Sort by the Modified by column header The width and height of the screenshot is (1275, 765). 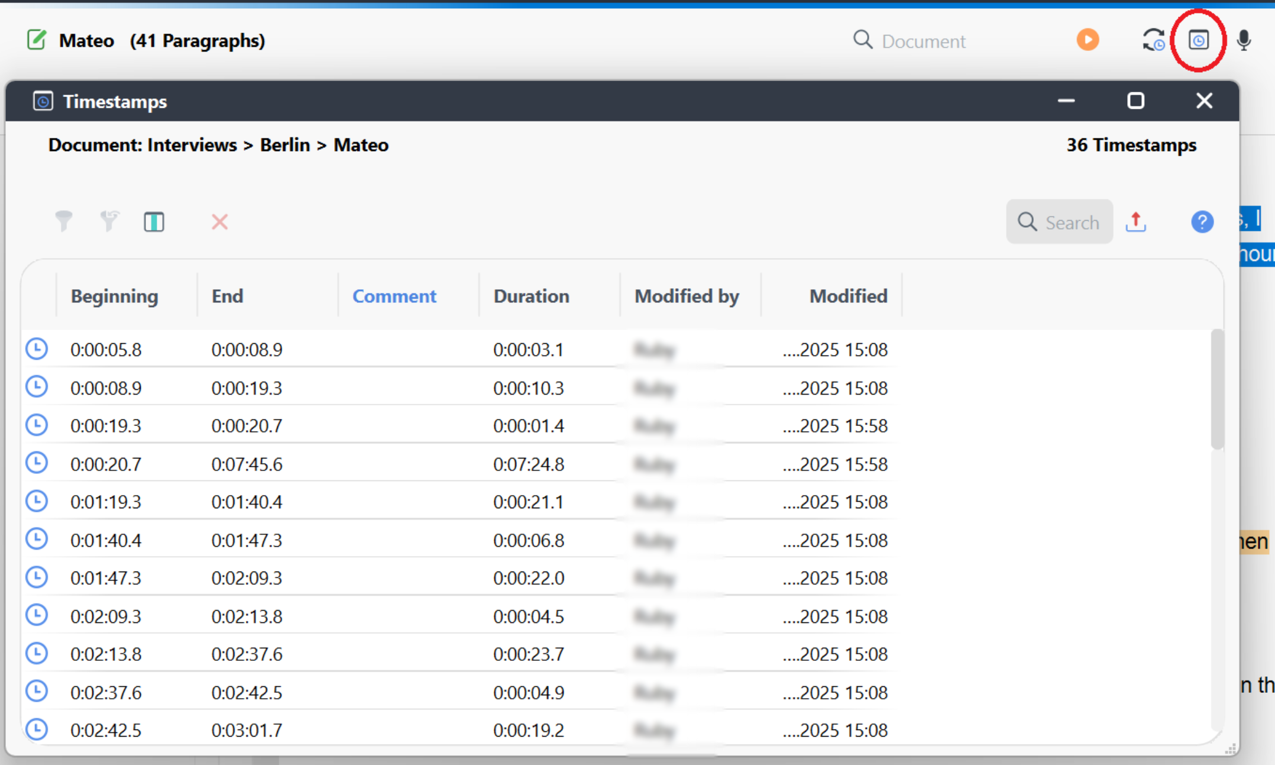pos(687,296)
